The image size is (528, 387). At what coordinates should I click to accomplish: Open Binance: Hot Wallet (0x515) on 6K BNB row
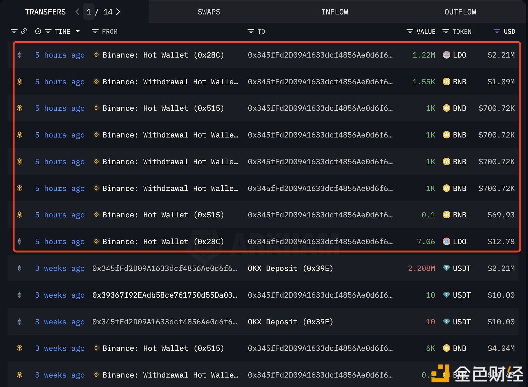(163, 348)
